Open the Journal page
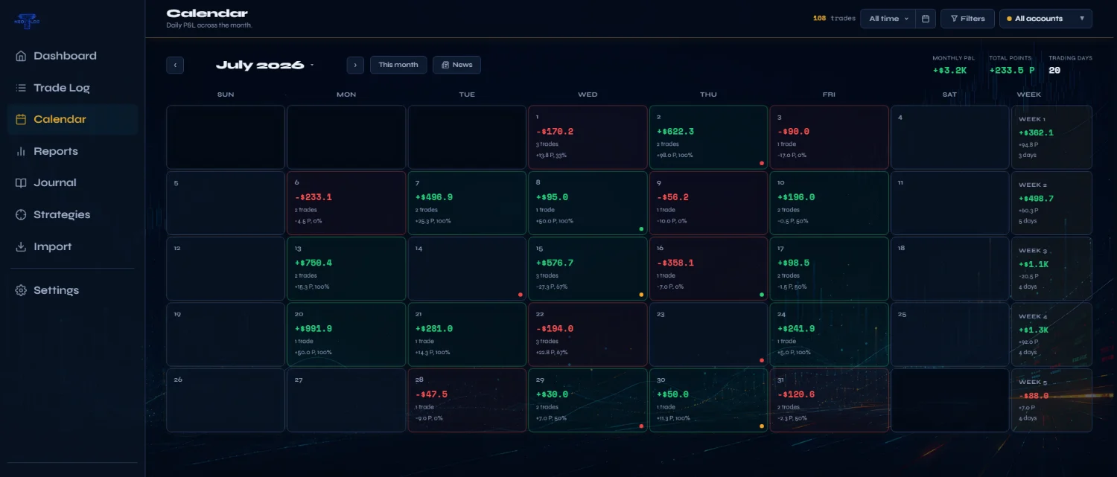 coord(72,182)
